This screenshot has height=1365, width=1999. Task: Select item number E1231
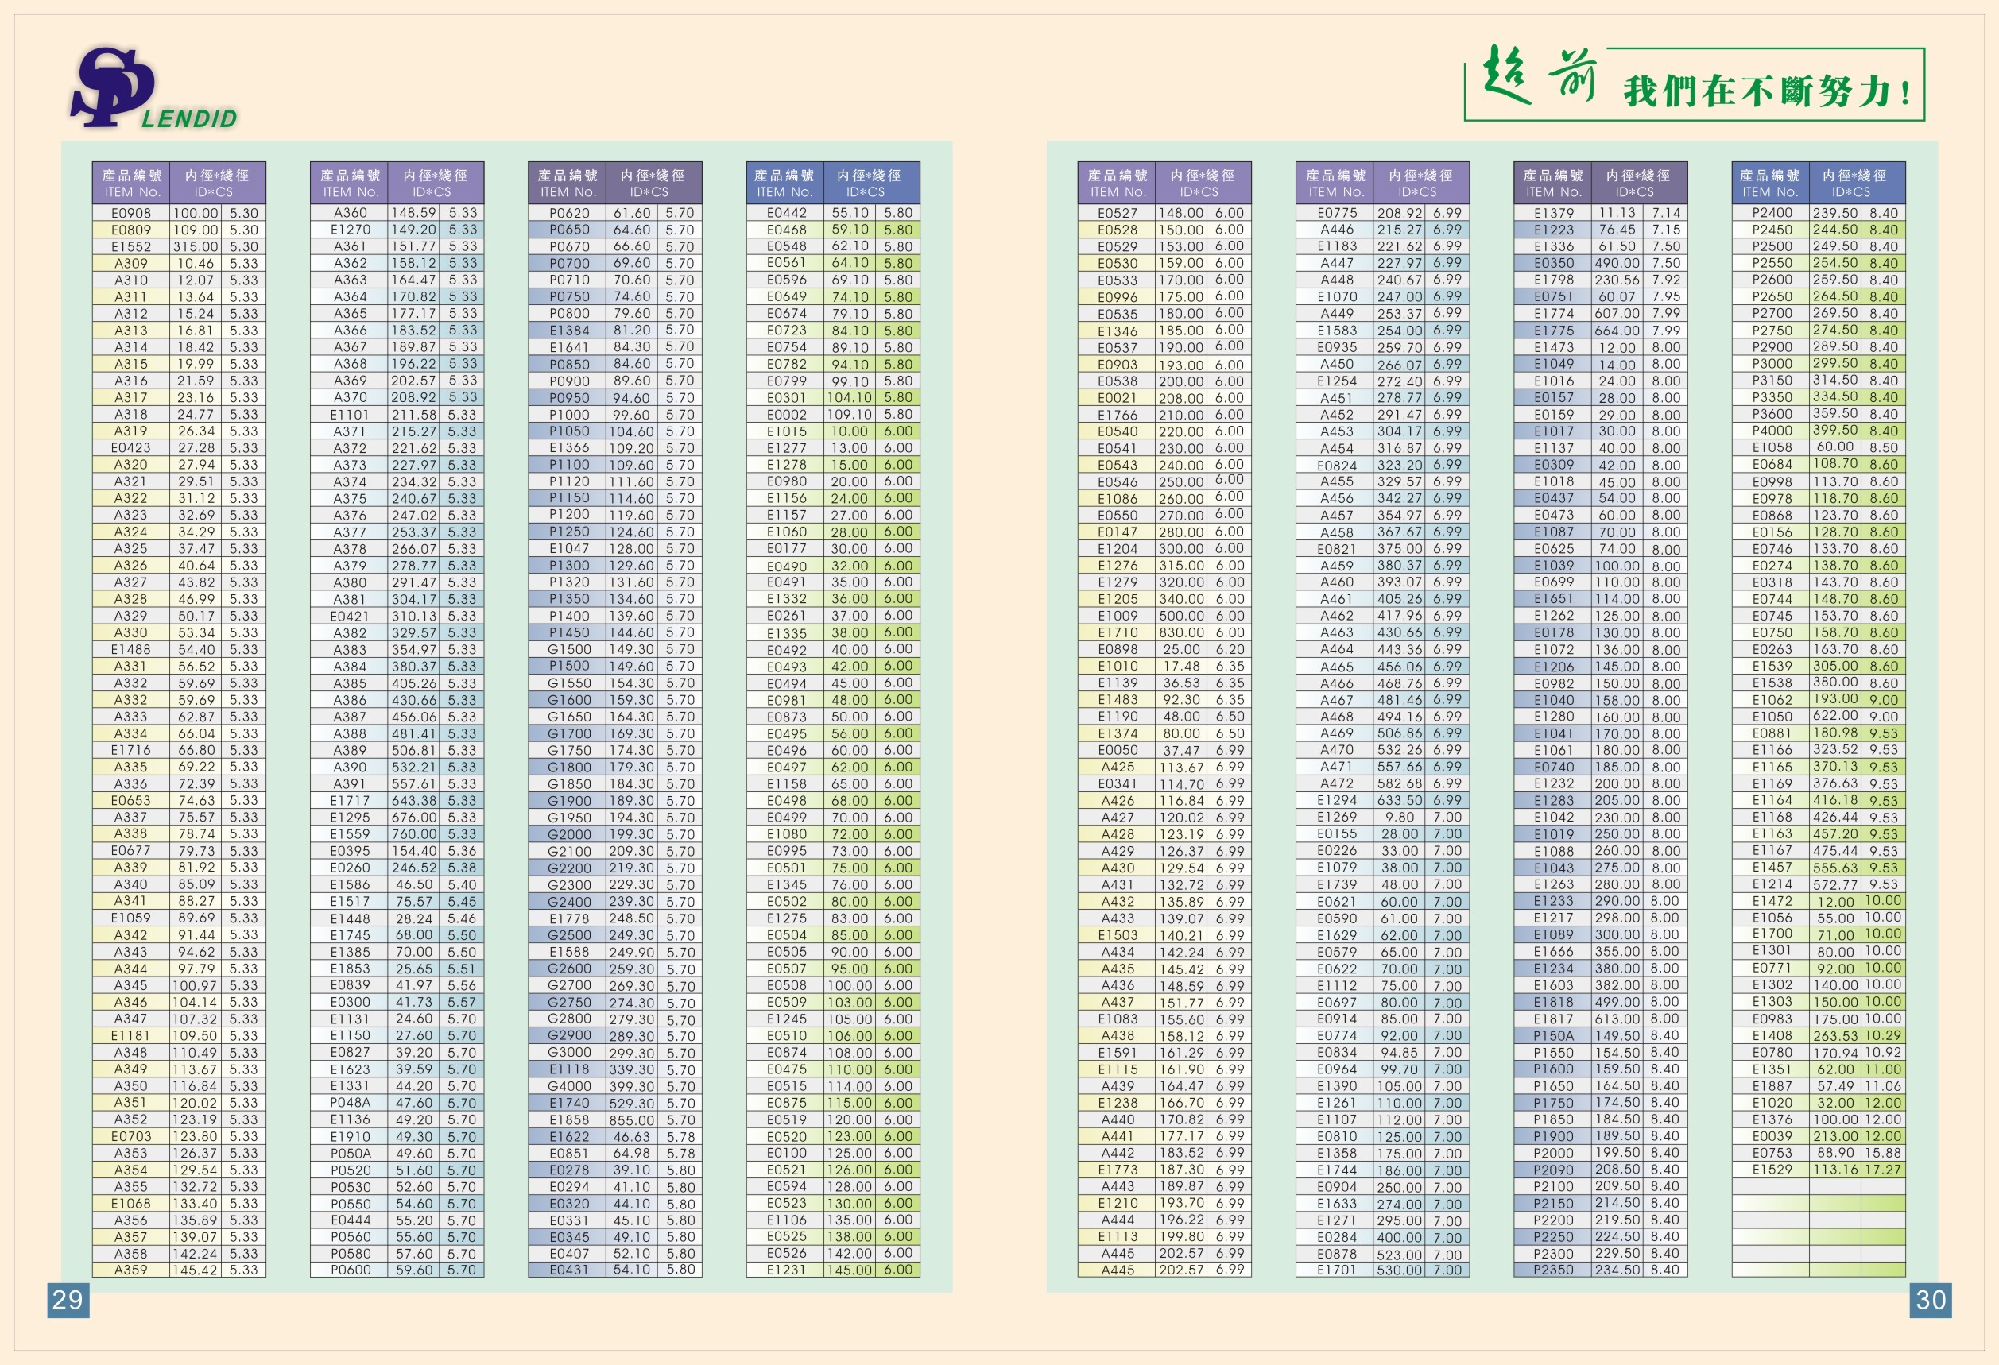[786, 1270]
